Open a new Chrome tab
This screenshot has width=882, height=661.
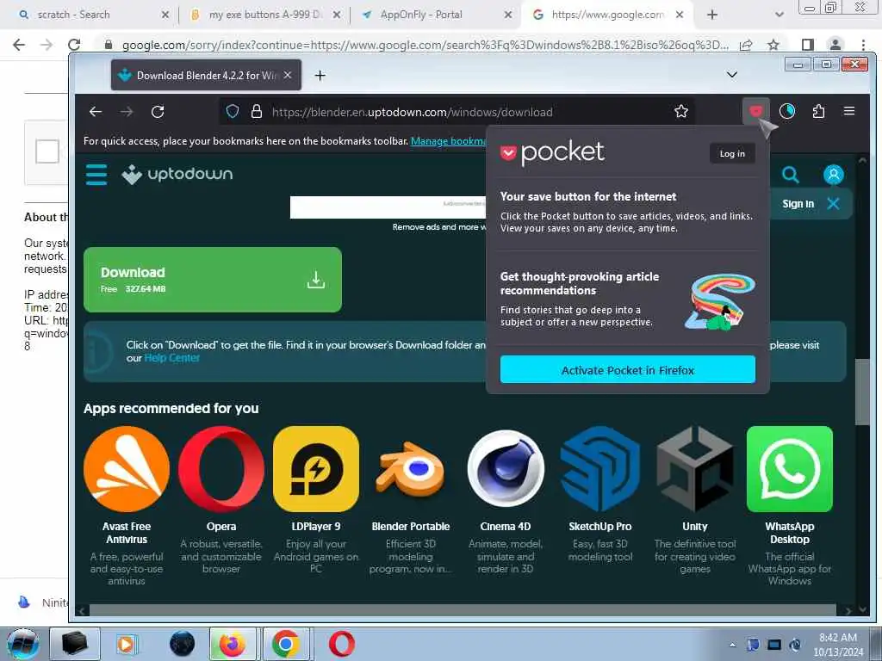click(712, 15)
